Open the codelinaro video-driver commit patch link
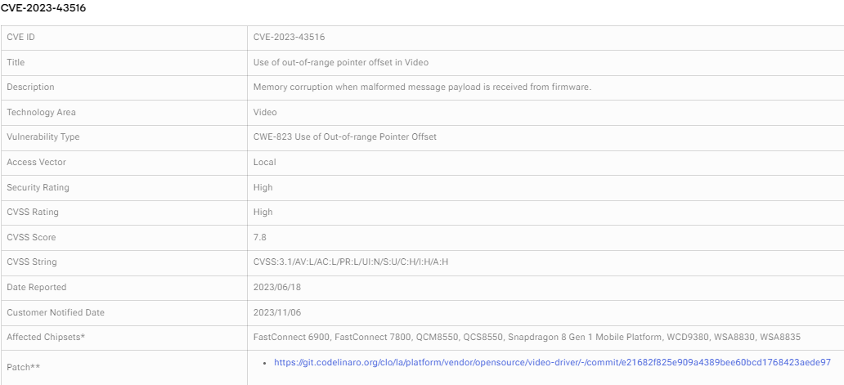This screenshot has width=844, height=385. tap(552, 362)
